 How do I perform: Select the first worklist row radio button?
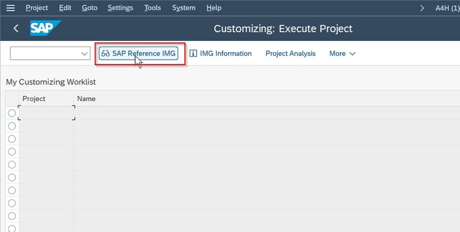coord(11,113)
